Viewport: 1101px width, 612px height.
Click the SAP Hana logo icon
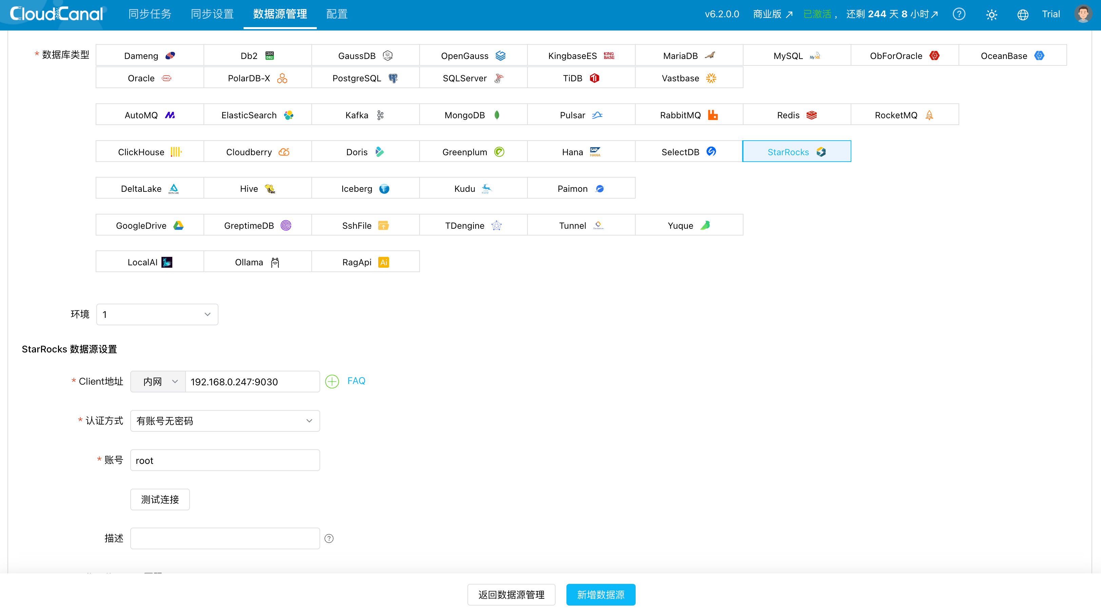[595, 151]
